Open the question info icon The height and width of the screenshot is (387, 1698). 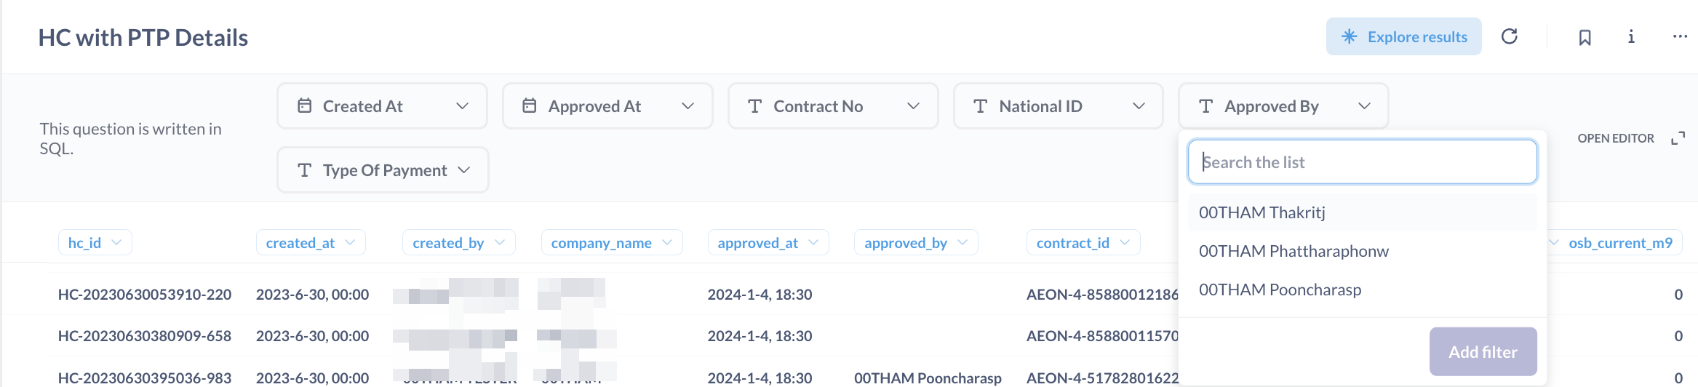point(1631,36)
